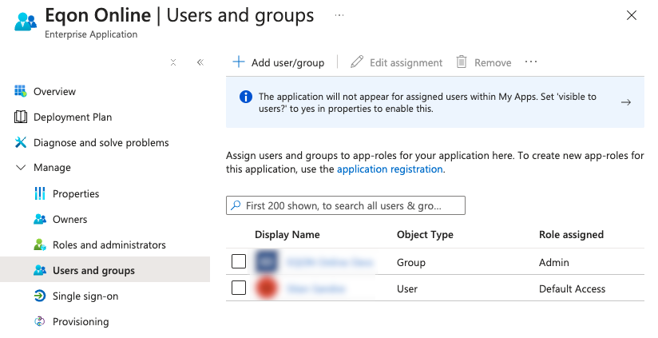
Task: Click the Remove label
Action: (x=493, y=63)
